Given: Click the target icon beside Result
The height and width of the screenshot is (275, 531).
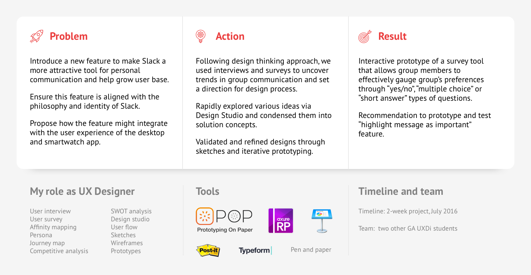Looking at the screenshot, I should pyautogui.click(x=365, y=36).
